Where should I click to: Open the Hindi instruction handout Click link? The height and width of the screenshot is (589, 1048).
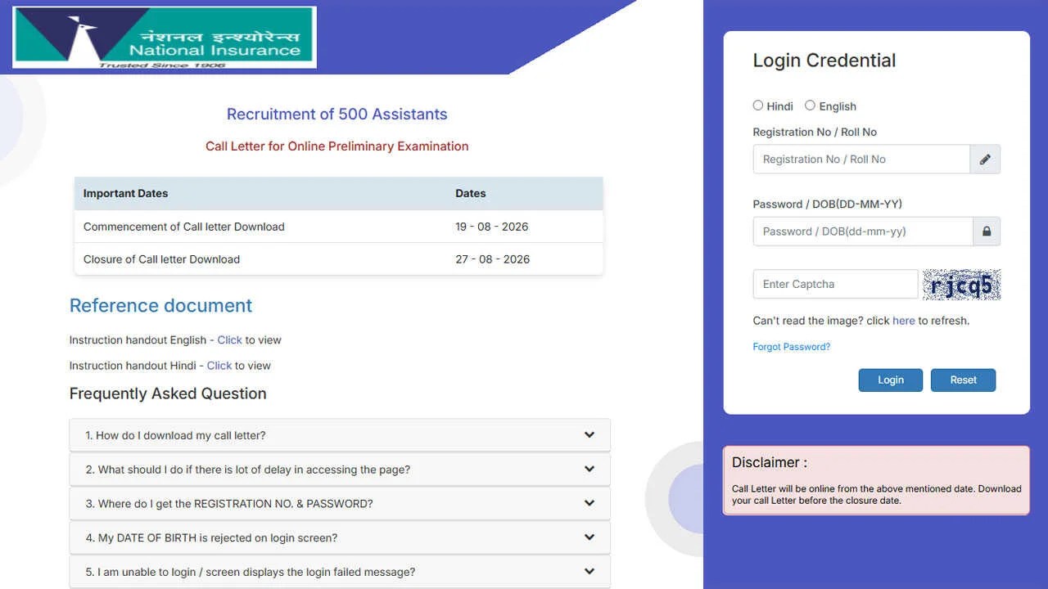tap(219, 366)
